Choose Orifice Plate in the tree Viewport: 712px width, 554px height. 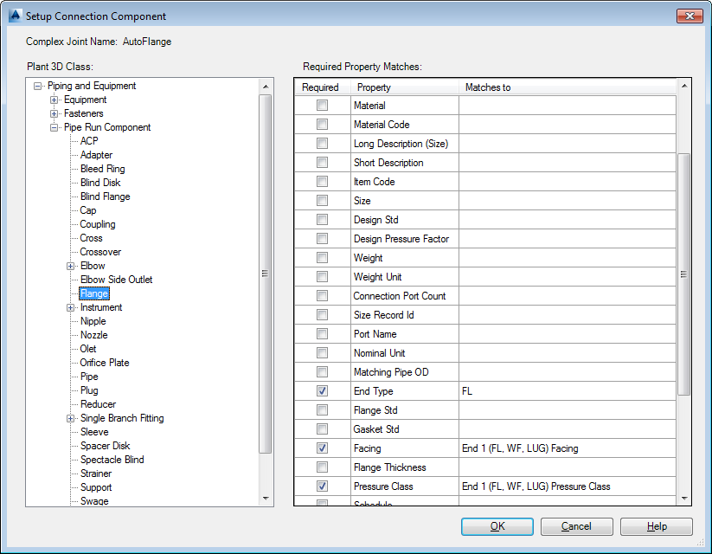(x=105, y=363)
